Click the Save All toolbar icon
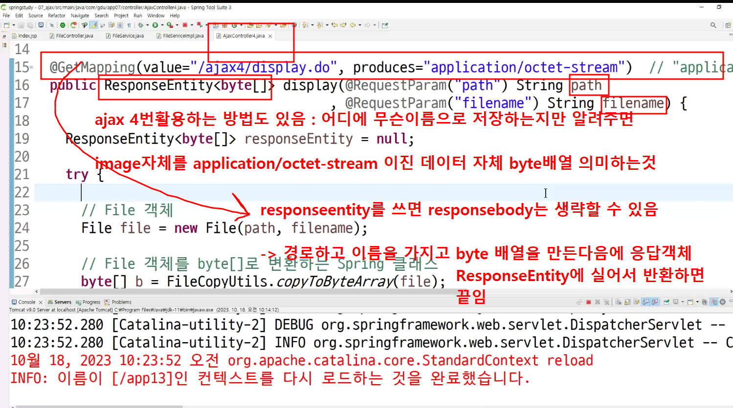Image resolution: width=733 pixels, height=408 pixels. click(30, 25)
